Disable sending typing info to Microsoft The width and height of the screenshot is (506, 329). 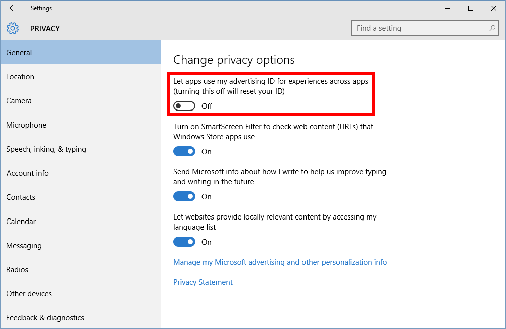tap(184, 196)
